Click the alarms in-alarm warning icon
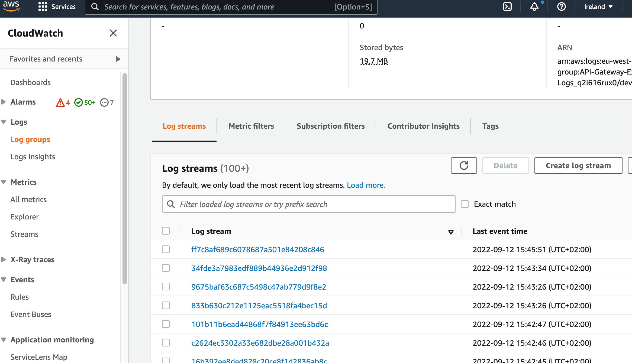 tap(60, 102)
